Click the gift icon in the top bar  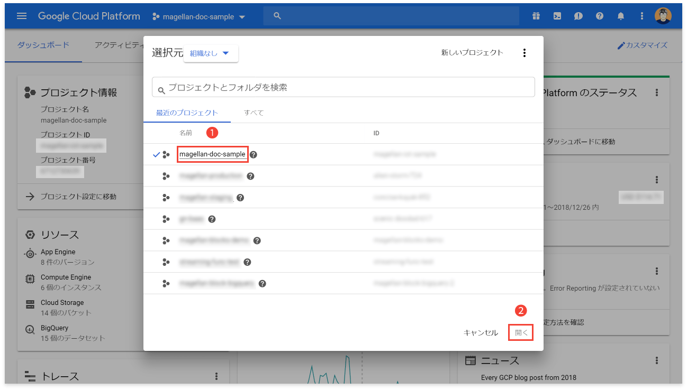(x=536, y=16)
